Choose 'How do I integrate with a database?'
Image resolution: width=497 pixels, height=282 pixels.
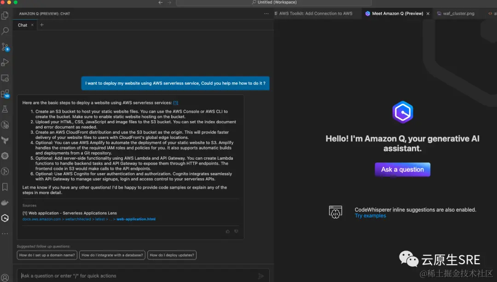tap(112, 255)
